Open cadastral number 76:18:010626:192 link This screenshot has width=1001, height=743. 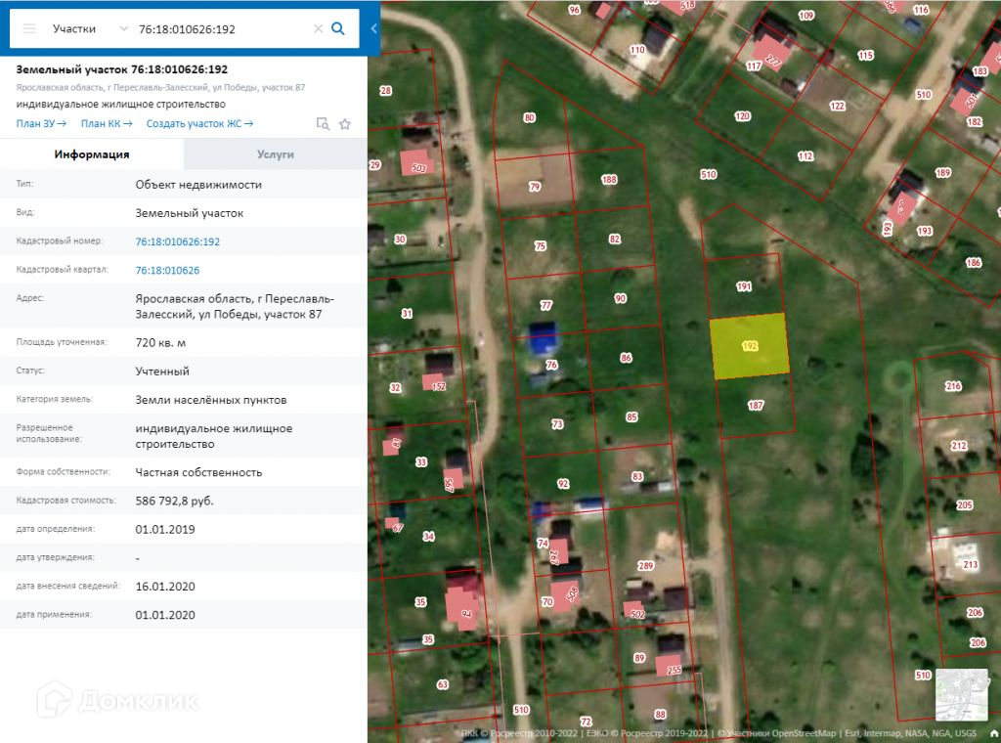tap(178, 241)
